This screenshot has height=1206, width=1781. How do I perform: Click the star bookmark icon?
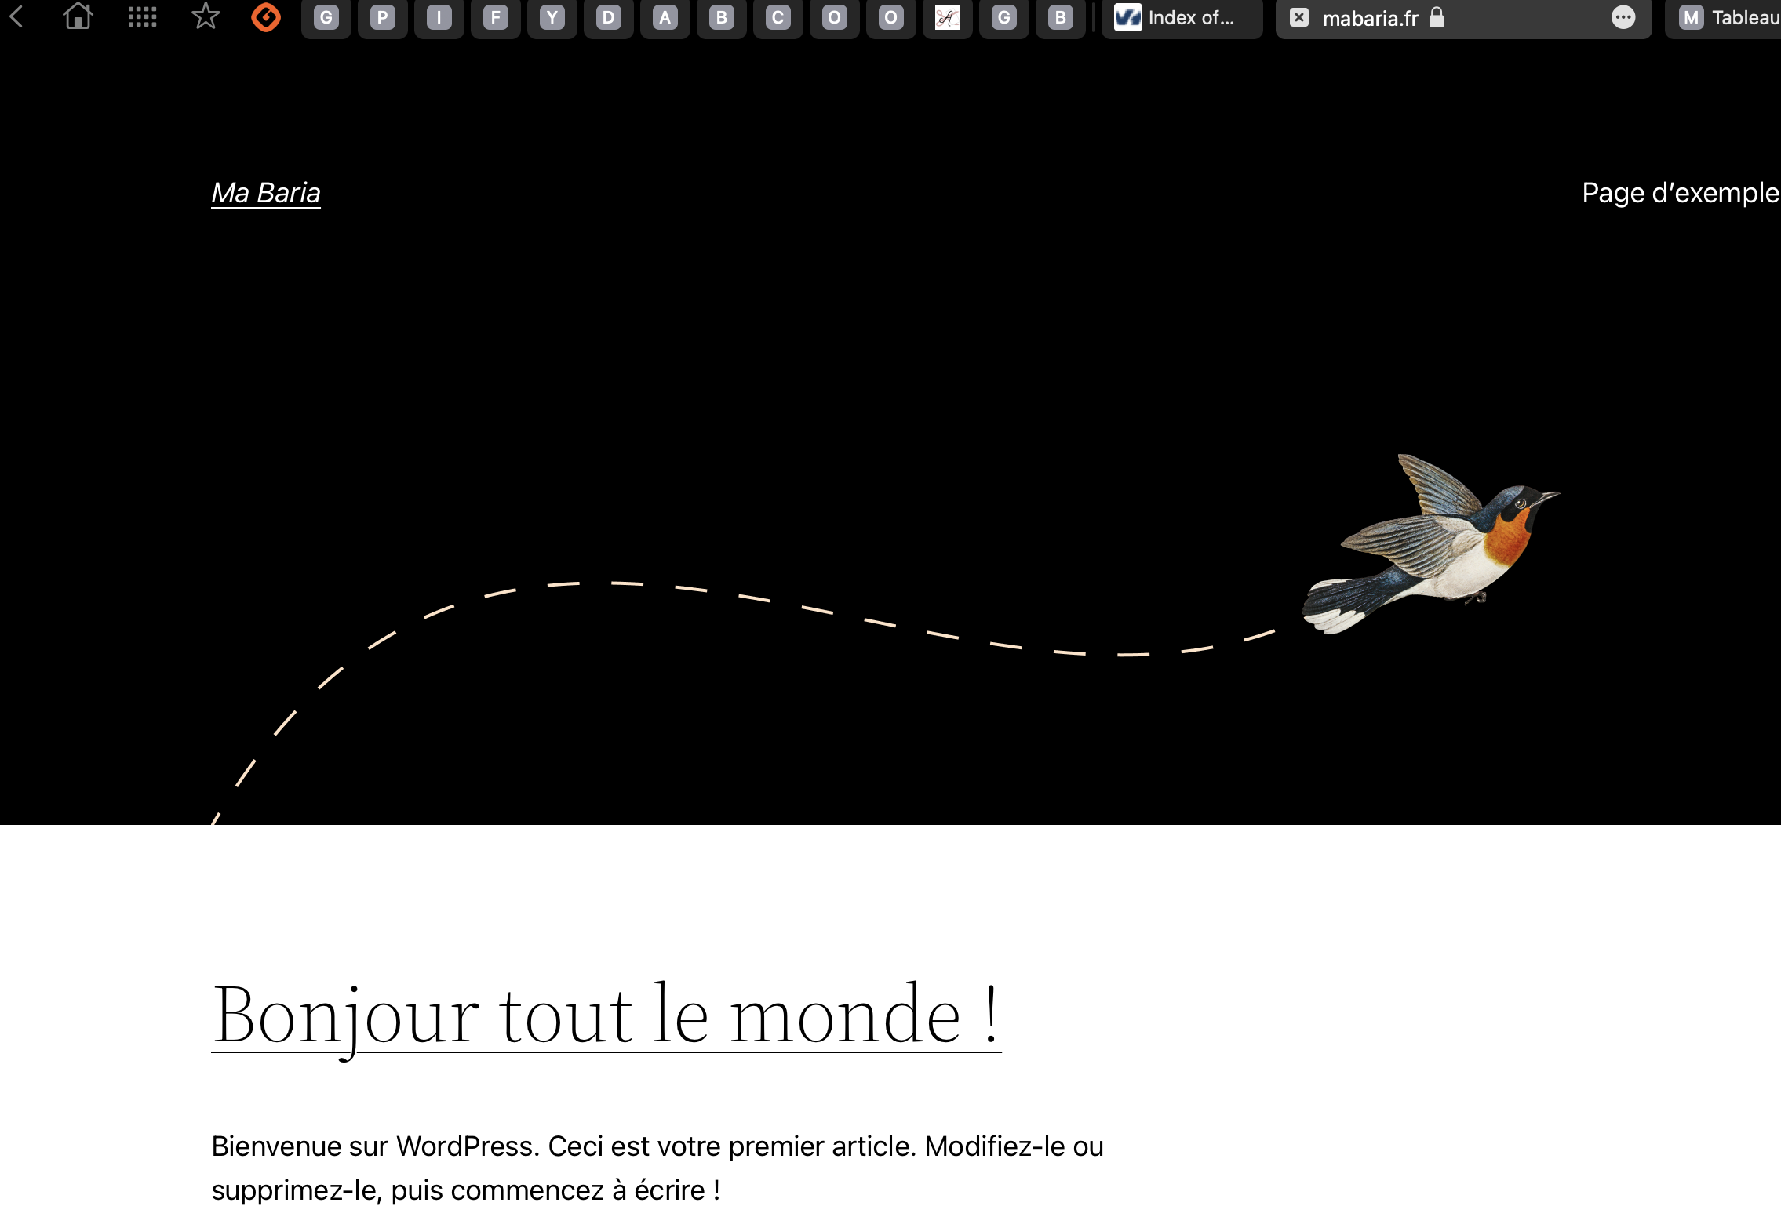click(x=206, y=16)
